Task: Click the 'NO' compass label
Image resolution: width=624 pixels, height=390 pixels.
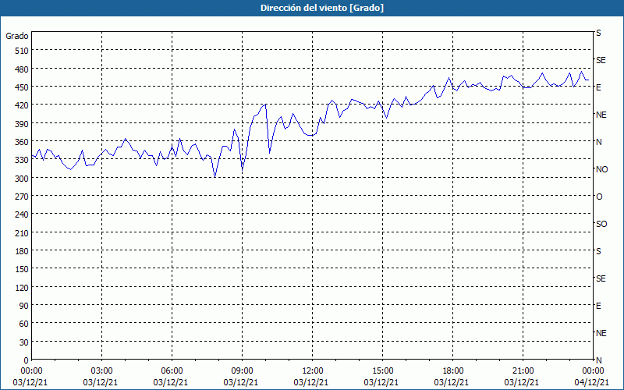Action: [601, 169]
